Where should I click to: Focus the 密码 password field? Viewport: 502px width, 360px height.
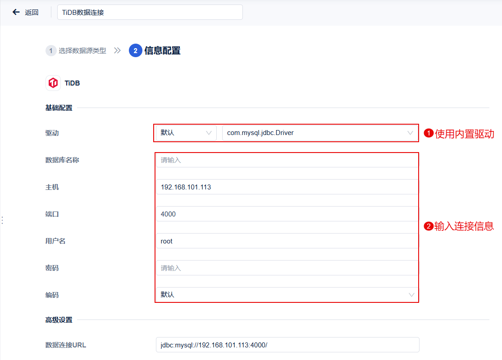[287, 268]
